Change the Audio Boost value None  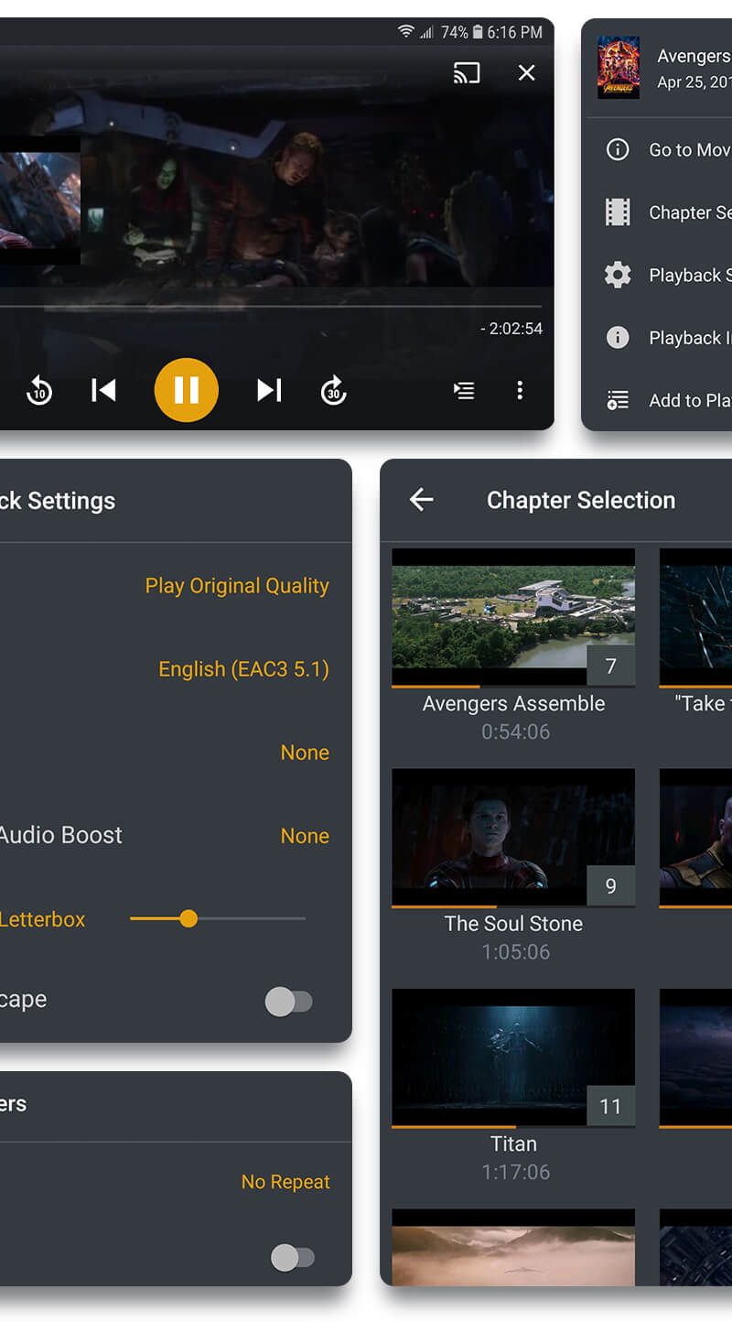[305, 836]
